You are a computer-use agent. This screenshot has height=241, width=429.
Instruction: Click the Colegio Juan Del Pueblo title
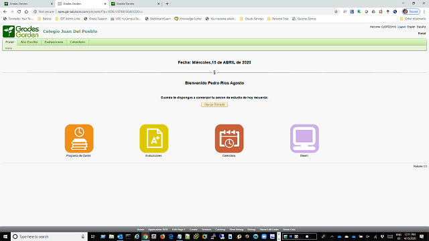[x=70, y=31]
